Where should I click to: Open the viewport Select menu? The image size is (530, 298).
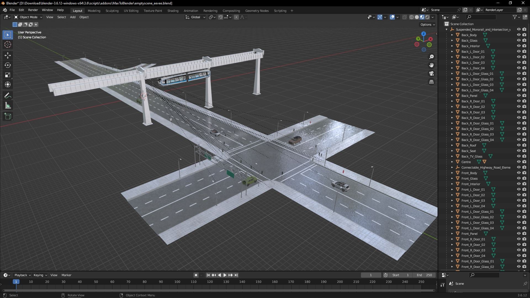coord(62,17)
